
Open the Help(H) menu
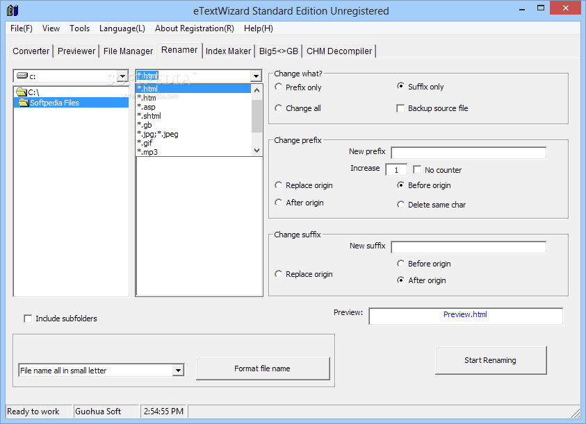pyautogui.click(x=259, y=28)
